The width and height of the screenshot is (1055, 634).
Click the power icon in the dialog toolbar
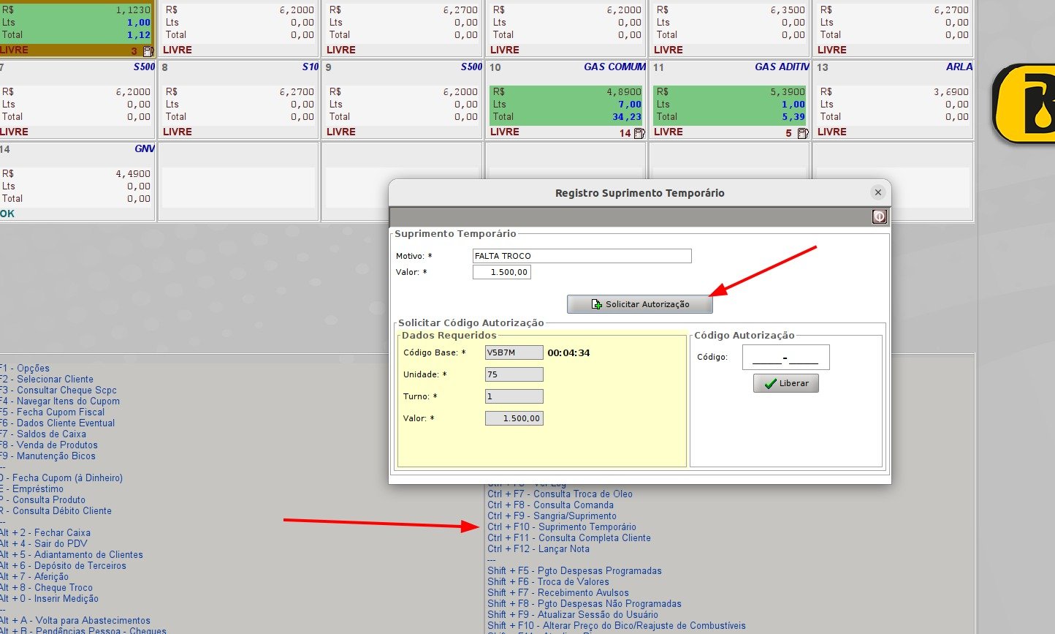pyautogui.click(x=879, y=216)
